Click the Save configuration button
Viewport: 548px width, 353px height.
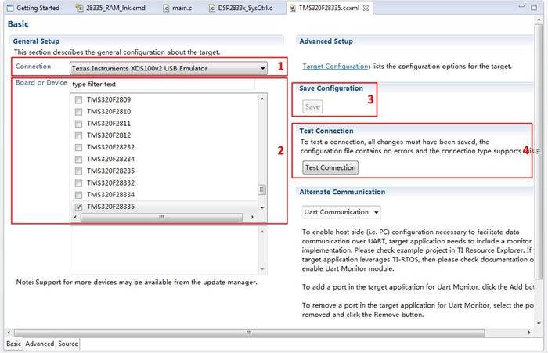tap(312, 106)
